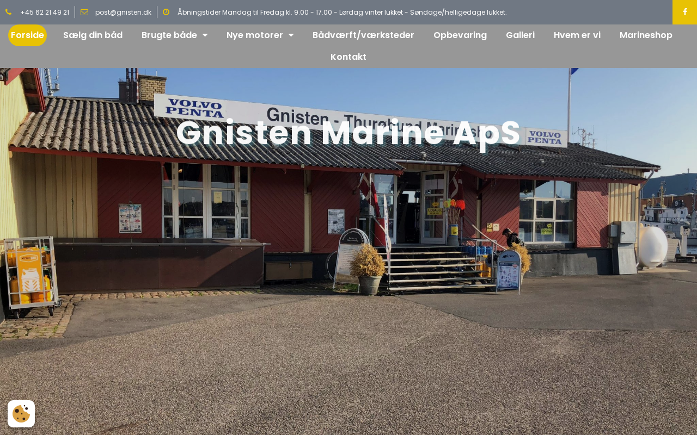Viewport: 697px width, 435px height.
Task: Open the Galleri page
Action: [520, 35]
